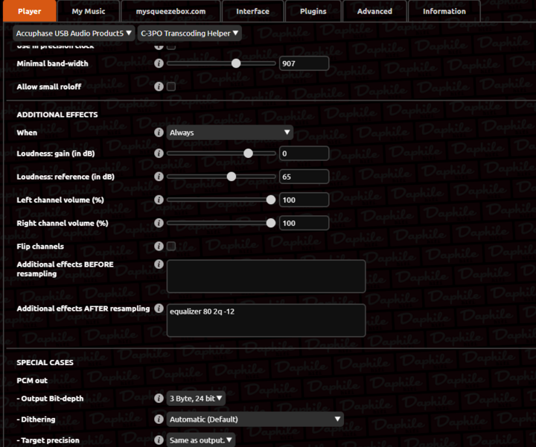Open the Plugins tab
This screenshot has height=447, width=536.
[x=313, y=11]
